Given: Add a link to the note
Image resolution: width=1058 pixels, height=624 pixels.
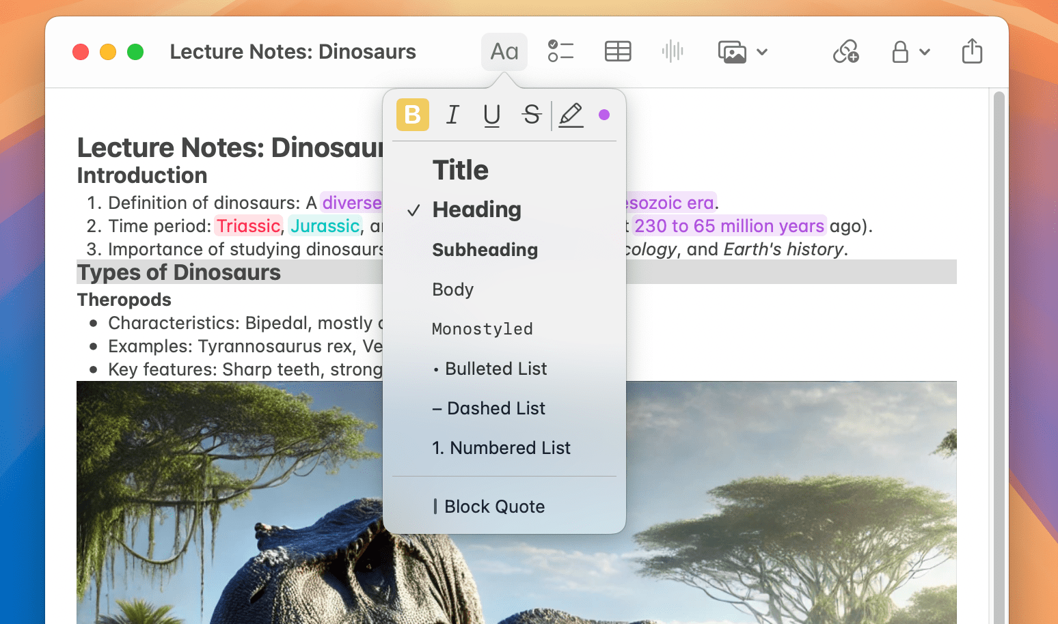Looking at the screenshot, I should [846, 51].
